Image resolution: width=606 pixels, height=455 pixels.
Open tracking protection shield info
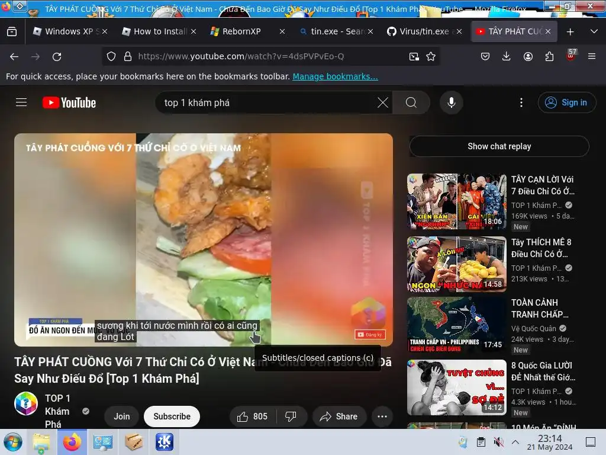[x=111, y=56]
